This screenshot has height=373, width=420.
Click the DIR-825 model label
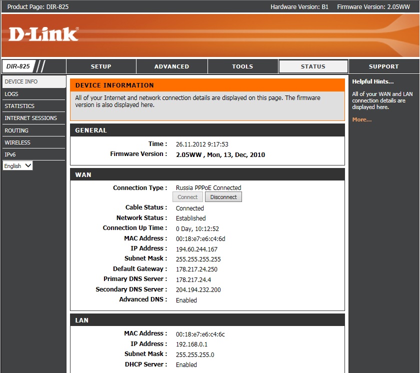18,66
